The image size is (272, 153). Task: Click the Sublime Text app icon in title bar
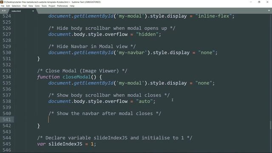pos(2,2)
